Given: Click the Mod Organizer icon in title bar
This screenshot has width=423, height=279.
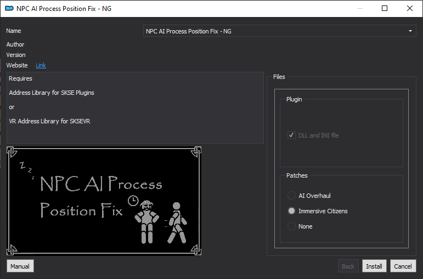Looking at the screenshot, I should [x=9, y=9].
